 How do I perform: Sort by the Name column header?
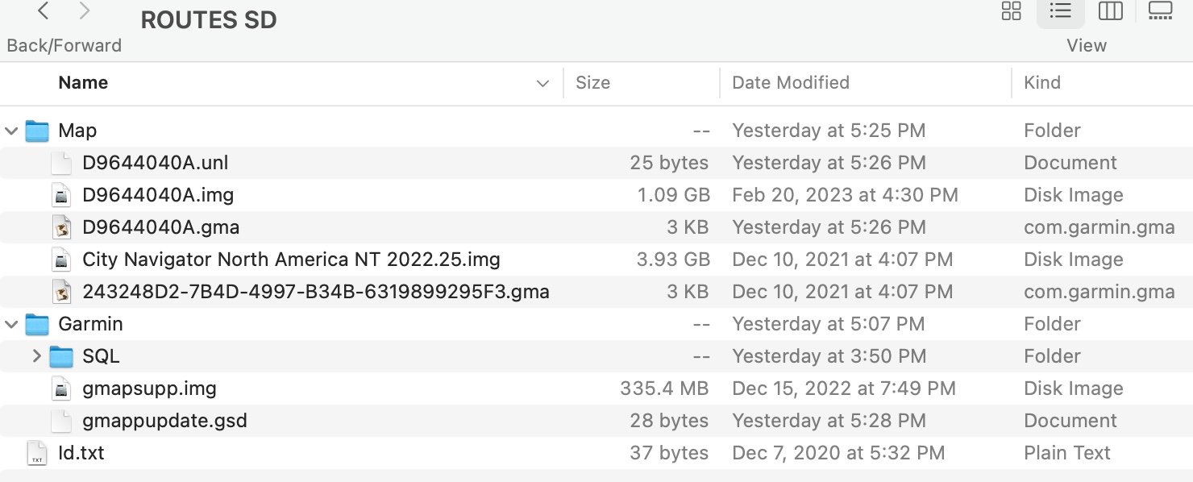[83, 82]
